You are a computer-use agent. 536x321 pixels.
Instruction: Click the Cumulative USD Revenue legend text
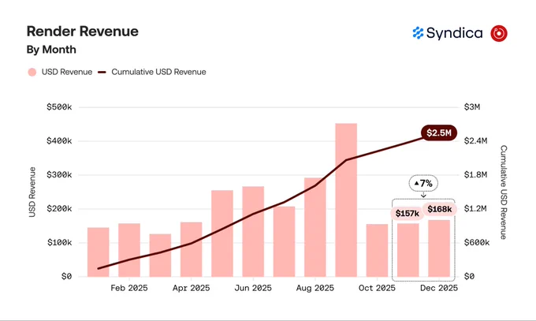(158, 73)
